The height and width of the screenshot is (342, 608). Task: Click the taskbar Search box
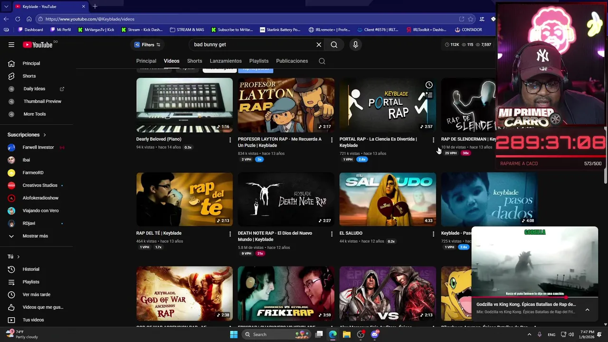[275, 334]
